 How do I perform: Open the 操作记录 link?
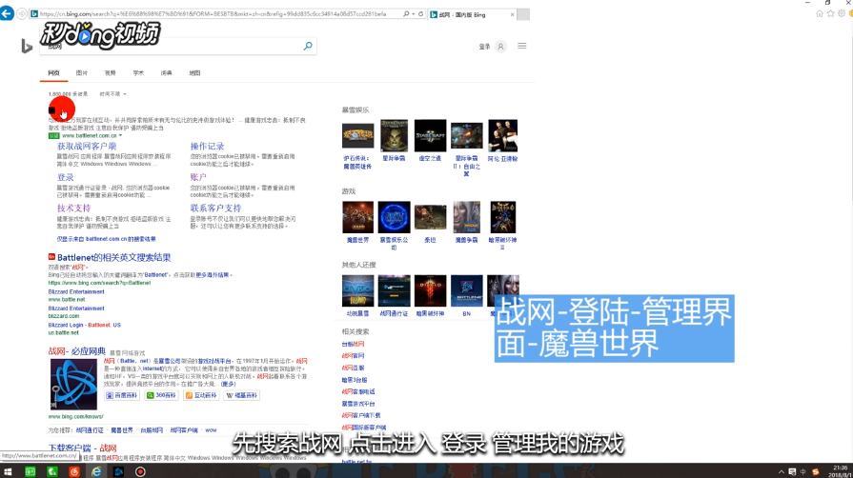coord(207,147)
